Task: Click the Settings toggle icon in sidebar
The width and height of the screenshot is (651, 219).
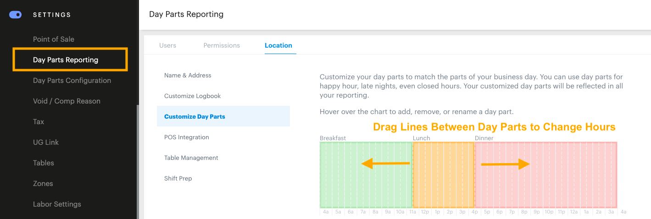Action: click(x=16, y=15)
